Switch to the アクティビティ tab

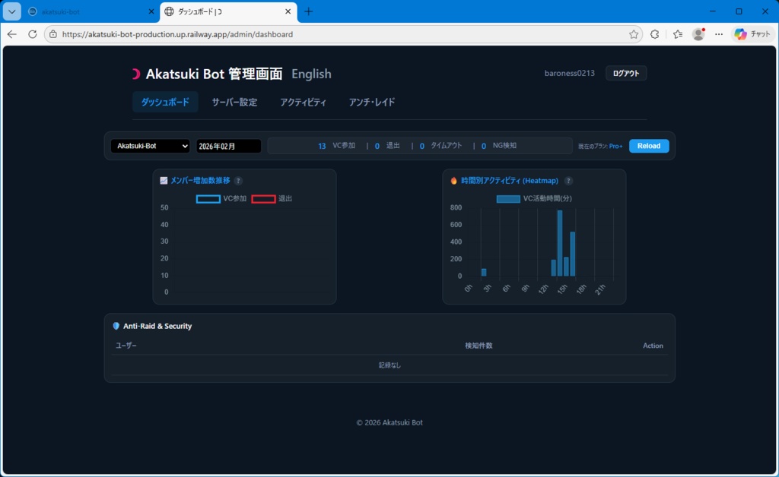point(303,101)
